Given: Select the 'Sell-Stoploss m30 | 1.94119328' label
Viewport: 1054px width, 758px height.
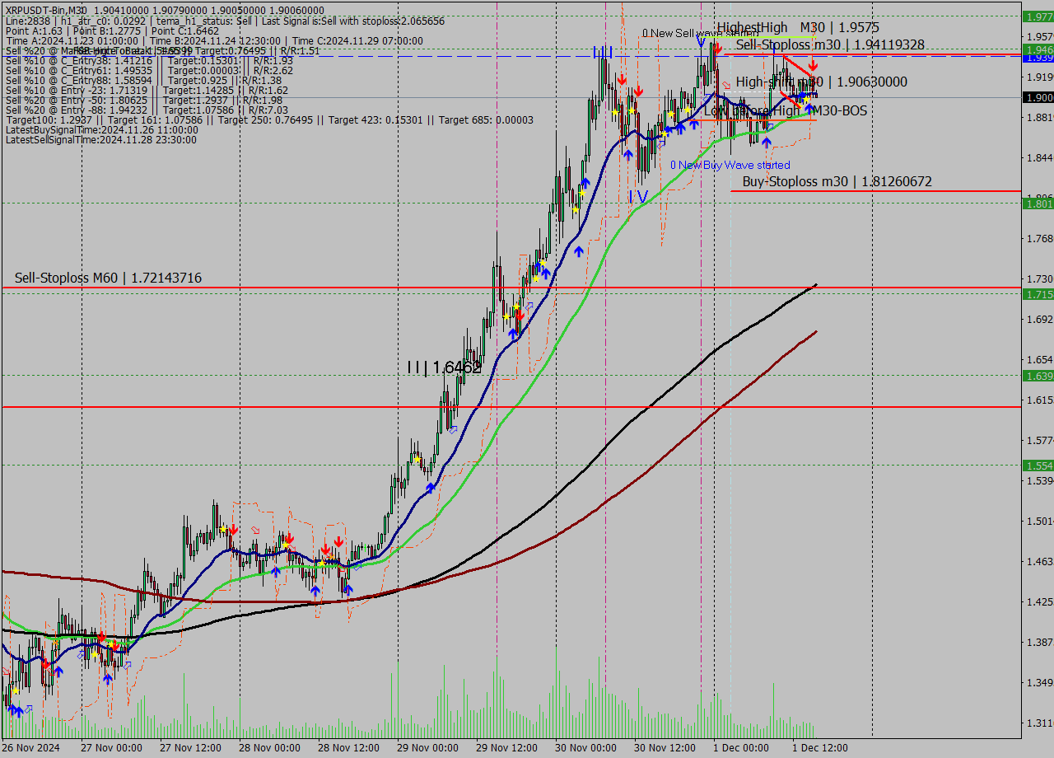Looking at the screenshot, I should 830,44.
